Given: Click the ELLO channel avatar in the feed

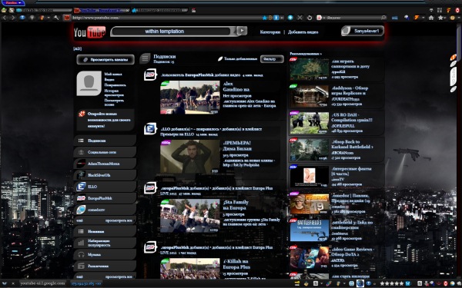Looking at the screenshot, I should click(x=150, y=129).
